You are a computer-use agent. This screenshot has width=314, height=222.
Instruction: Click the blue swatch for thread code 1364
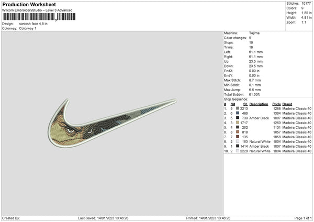point(238,113)
